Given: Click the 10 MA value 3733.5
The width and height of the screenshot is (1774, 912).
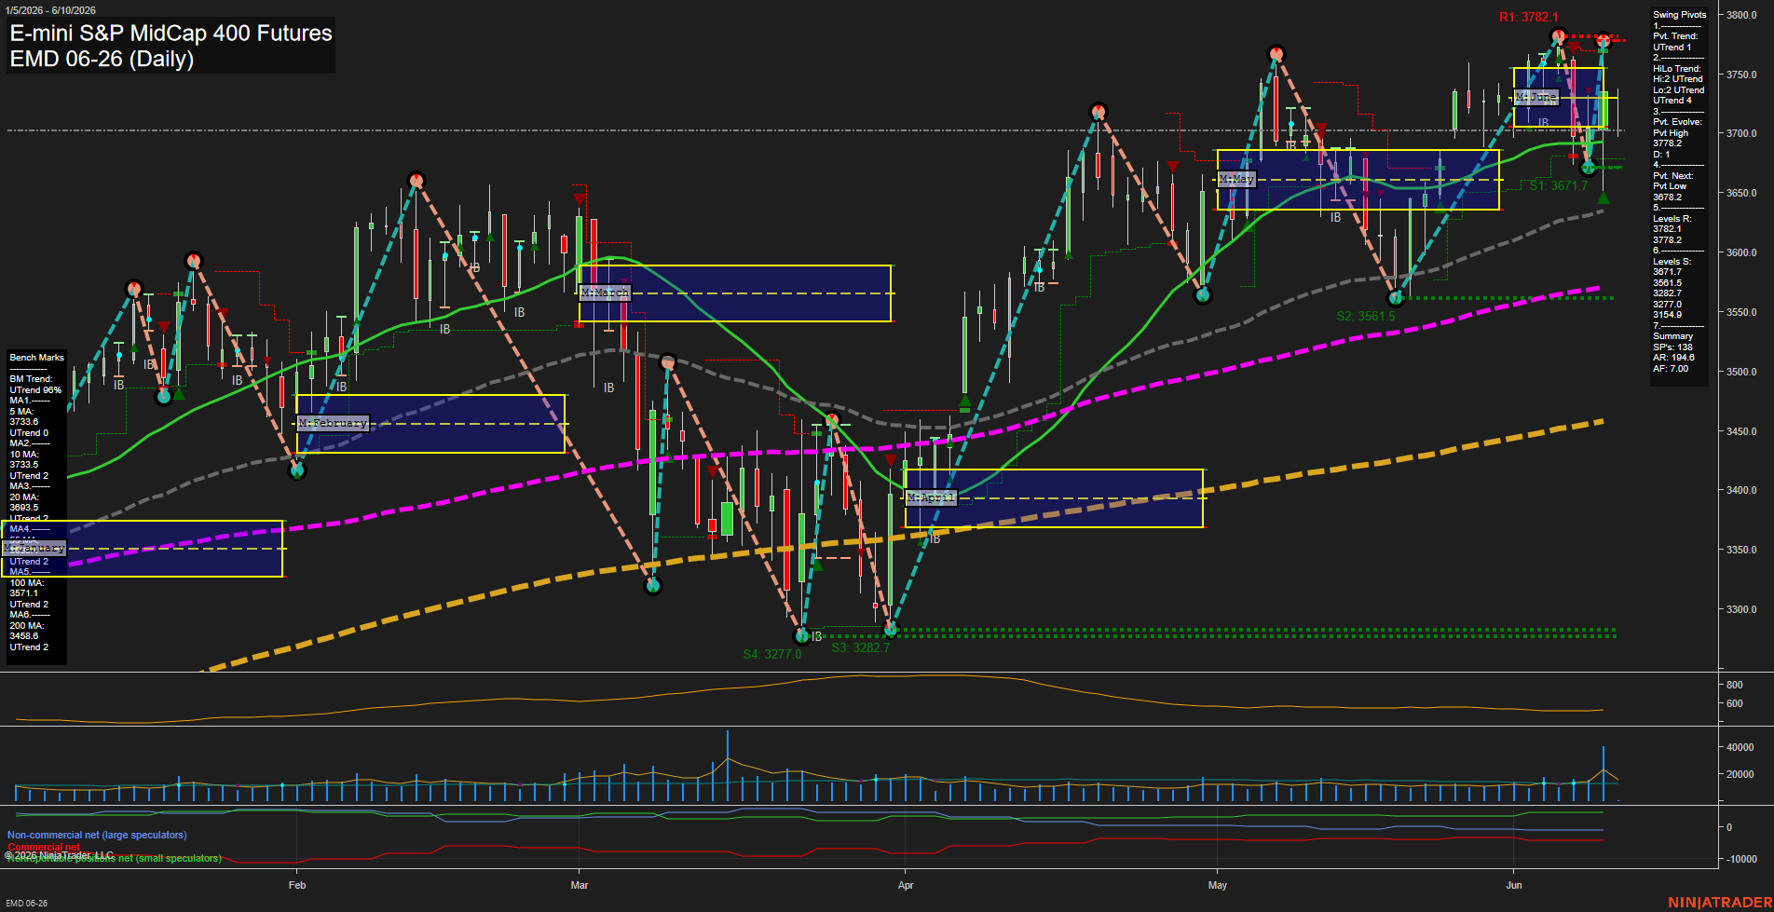Looking at the screenshot, I should tap(24, 465).
